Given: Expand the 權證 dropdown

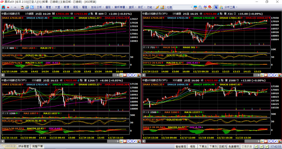Looking at the screenshot, I should click(89, 7).
